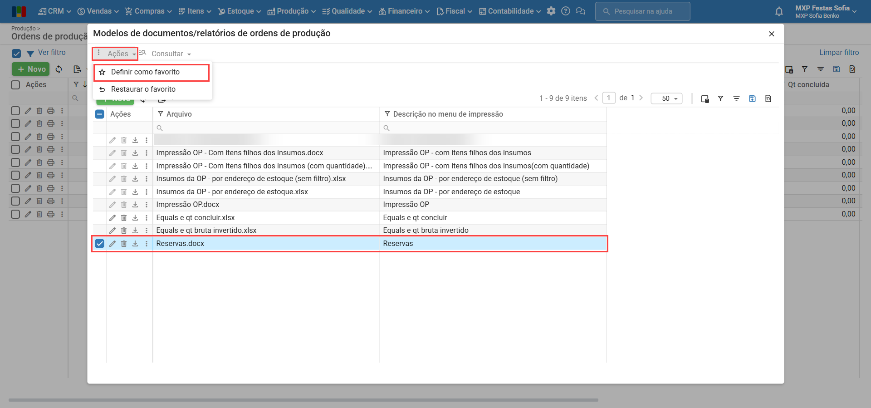Edit the Impressão OP.docx template
871x408 pixels.
(113, 205)
